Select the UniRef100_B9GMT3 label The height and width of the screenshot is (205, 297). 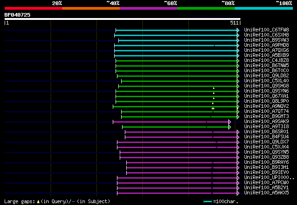(266, 117)
